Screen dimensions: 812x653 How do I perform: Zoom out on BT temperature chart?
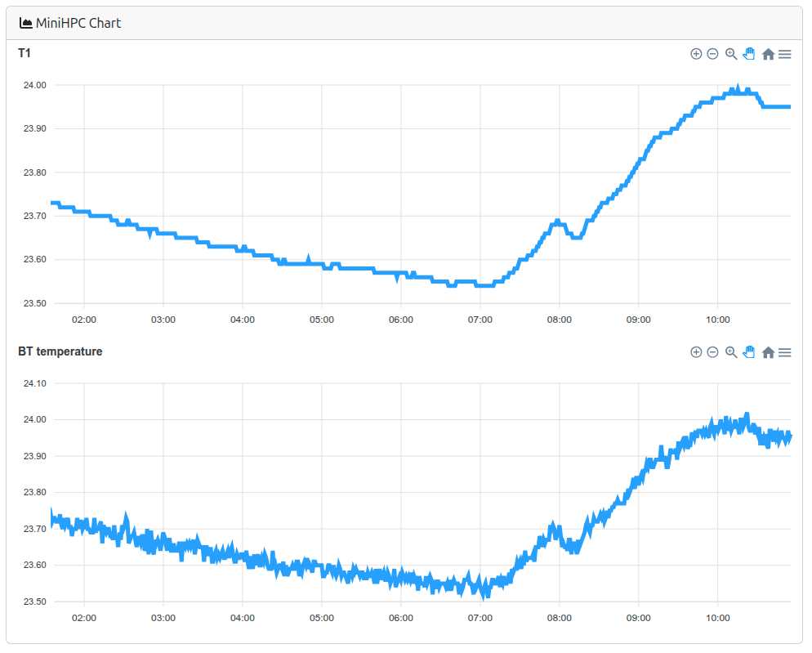click(712, 352)
